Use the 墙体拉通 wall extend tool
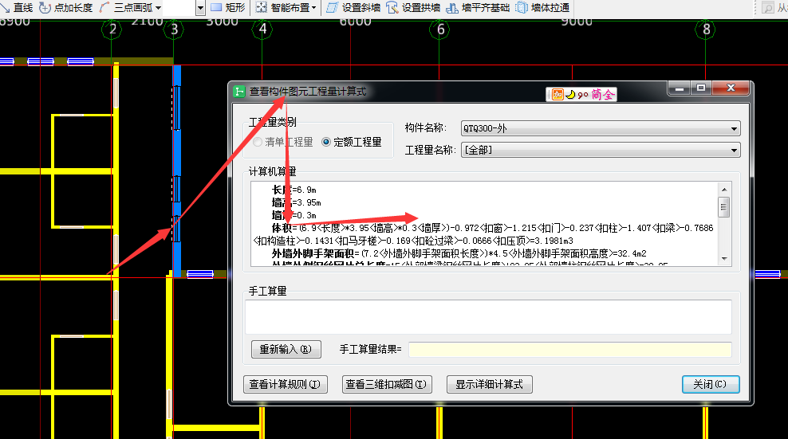788x439 pixels. point(543,7)
